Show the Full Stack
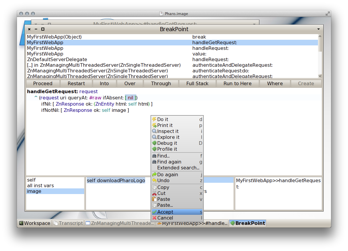The image size is (348, 251). (197, 84)
